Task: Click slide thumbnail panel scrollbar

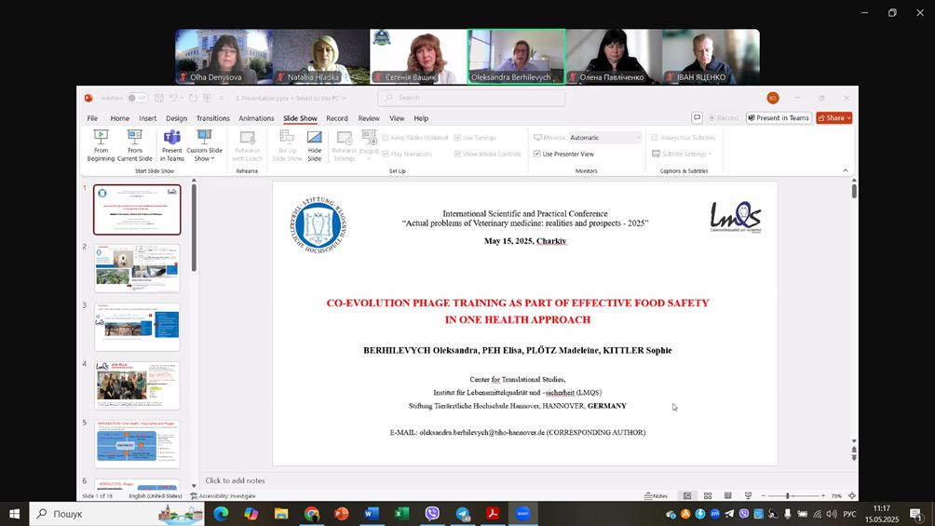Action: tap(194, 228)
